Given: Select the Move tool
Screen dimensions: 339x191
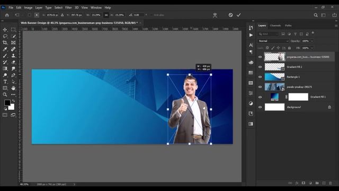Looking at the screenshot, I should pyautogui.click(x=5, y=30).
